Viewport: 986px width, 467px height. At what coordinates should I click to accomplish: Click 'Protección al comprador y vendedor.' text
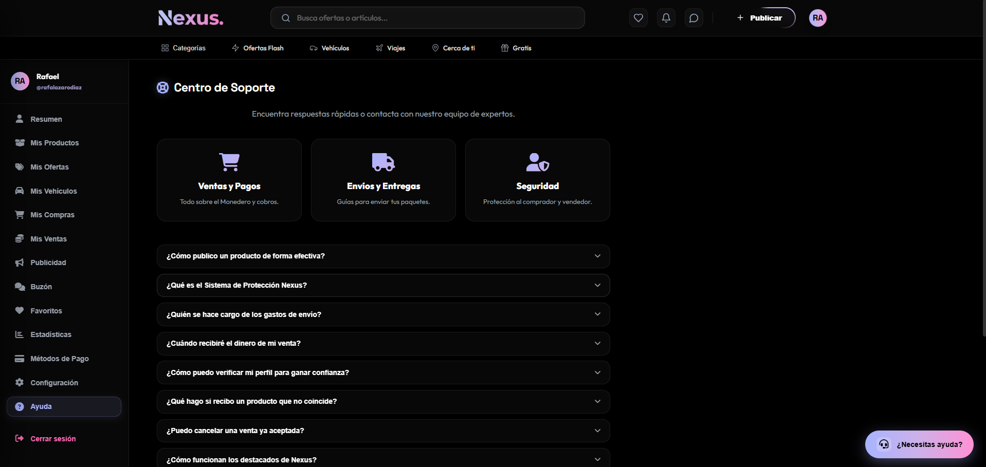coord(538,202)
